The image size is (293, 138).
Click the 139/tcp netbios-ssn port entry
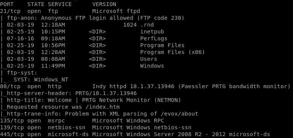click(x=96, y=127)
